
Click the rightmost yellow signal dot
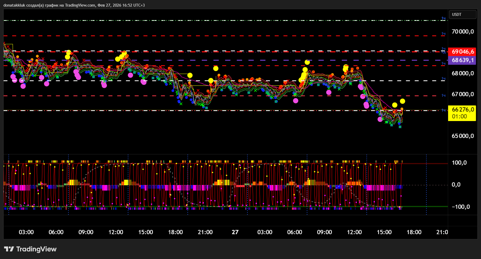pyautogui.click(x=402, y=101)
